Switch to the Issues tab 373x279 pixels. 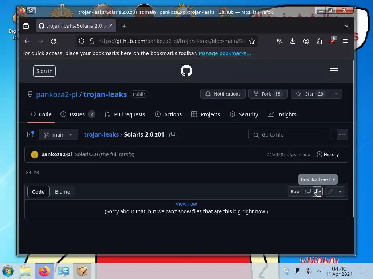click(x=78, y=114)
